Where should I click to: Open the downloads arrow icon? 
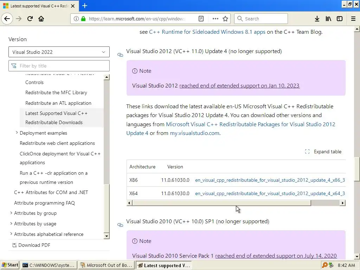[x=317, y=19]
